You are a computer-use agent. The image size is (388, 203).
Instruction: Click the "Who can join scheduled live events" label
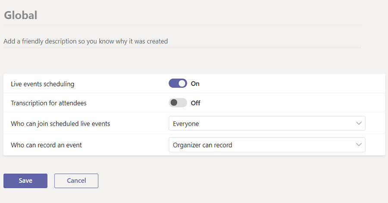[x=60, y=124]
